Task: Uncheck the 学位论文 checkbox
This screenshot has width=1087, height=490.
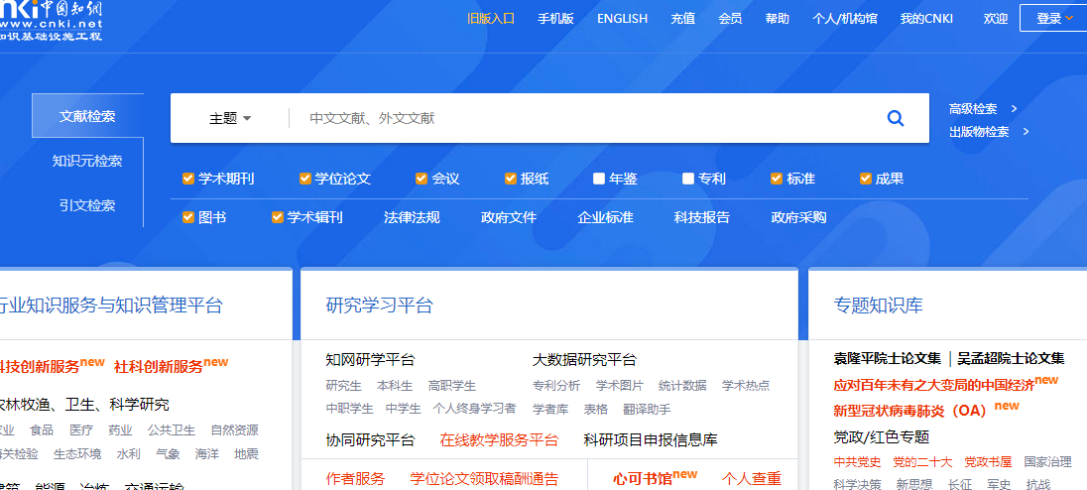Action: coord(305,179)
